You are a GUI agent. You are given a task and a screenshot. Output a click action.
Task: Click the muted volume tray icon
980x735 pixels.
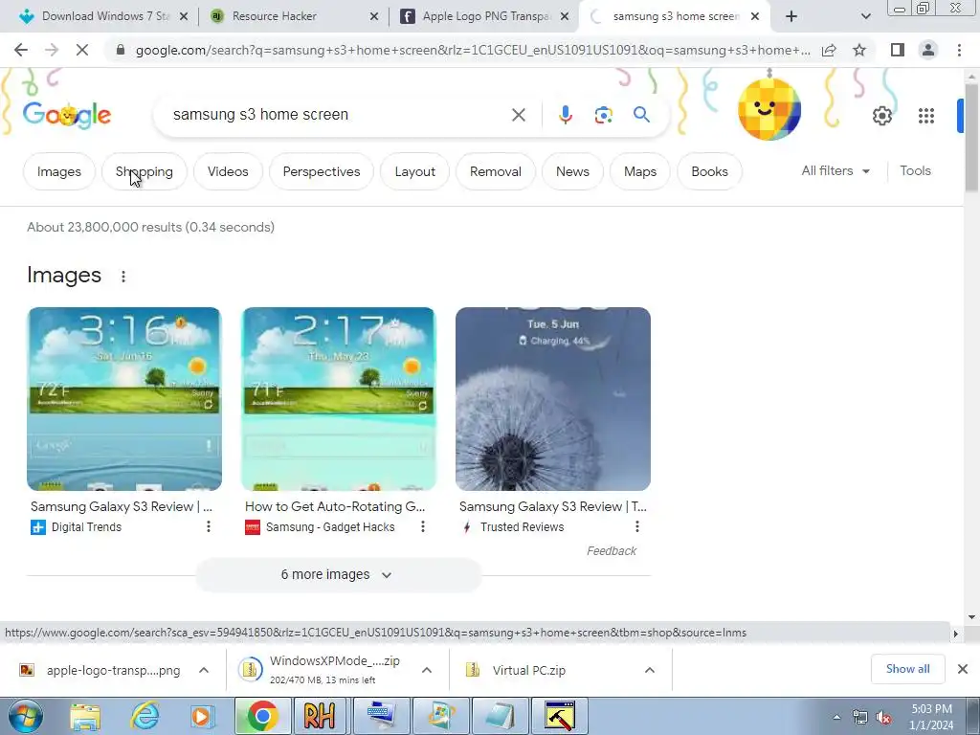[x=883, y=717]
